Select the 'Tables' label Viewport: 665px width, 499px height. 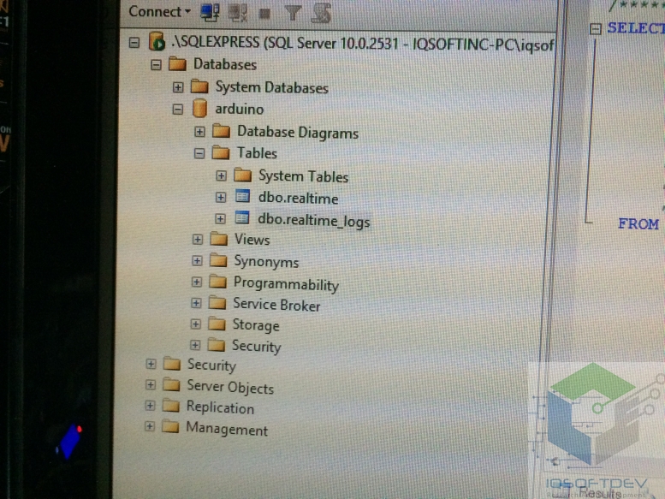pos(257,153)
